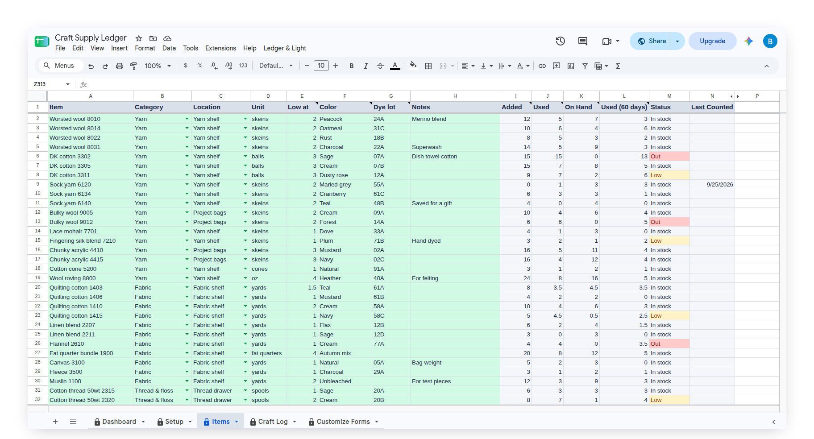The height and width of the screenshot is (439, 814).
Task: Search the Menus box
Action: [61, 66]
